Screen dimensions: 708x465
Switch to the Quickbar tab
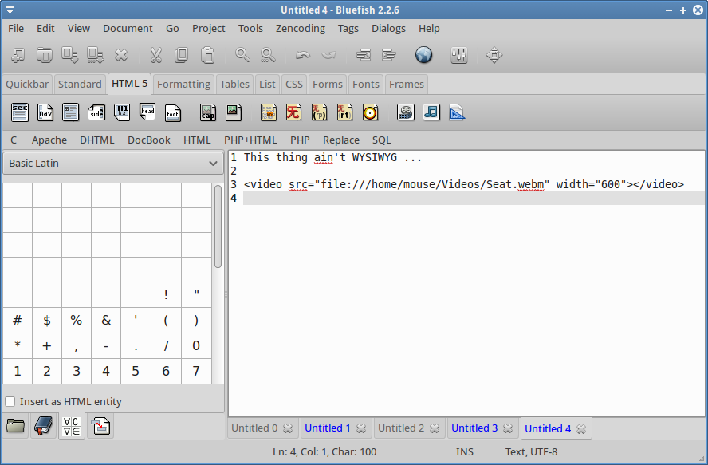[x=27, y=84]
